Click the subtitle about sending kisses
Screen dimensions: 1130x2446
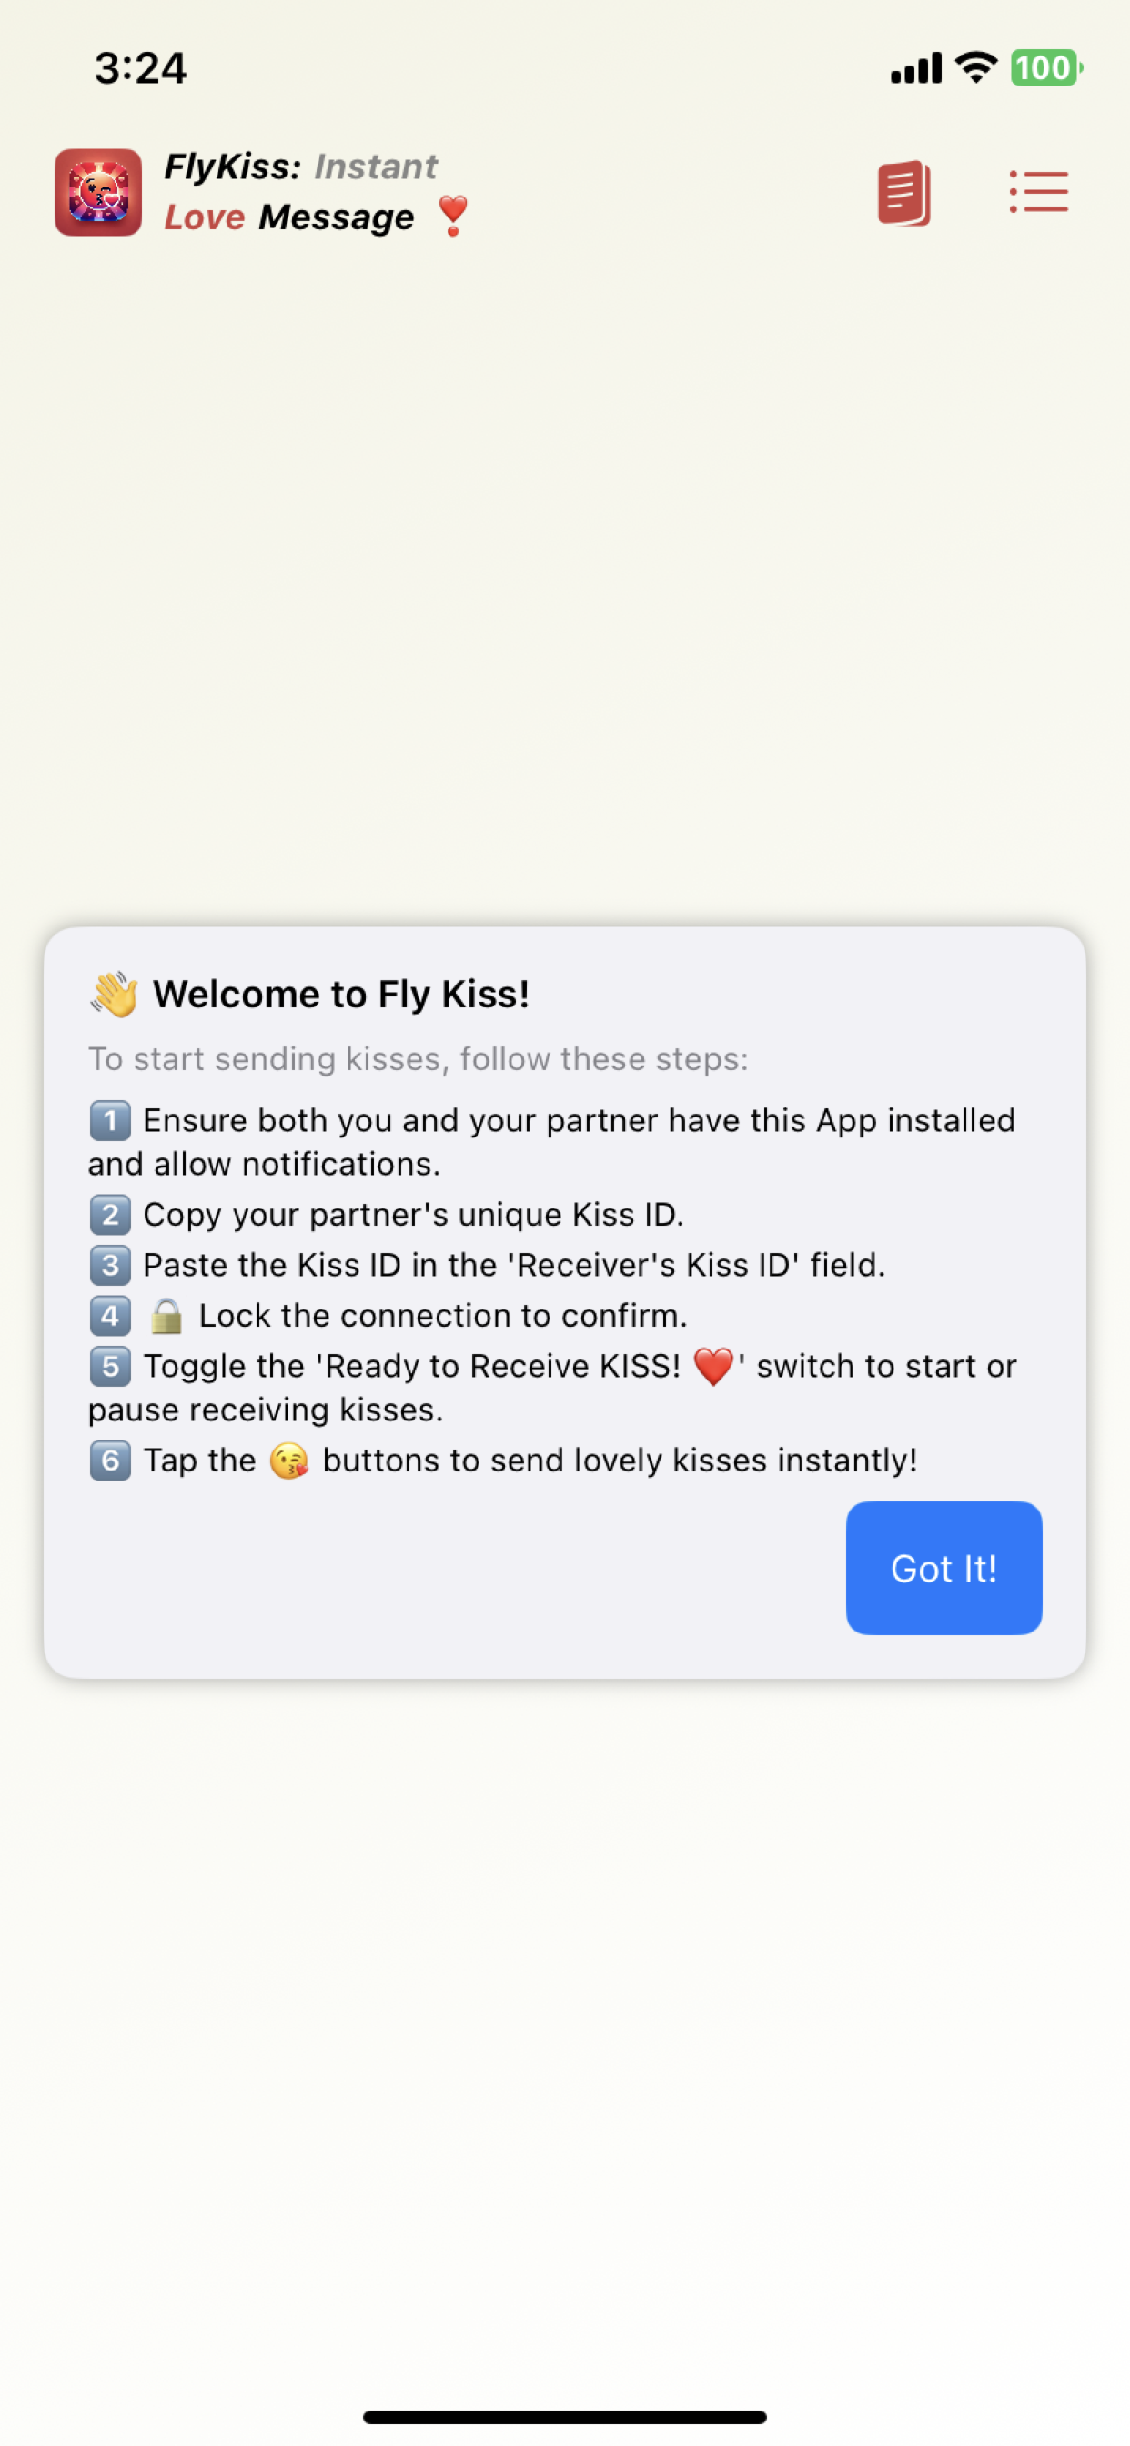pyautogui.click(x=418, y=1058)
